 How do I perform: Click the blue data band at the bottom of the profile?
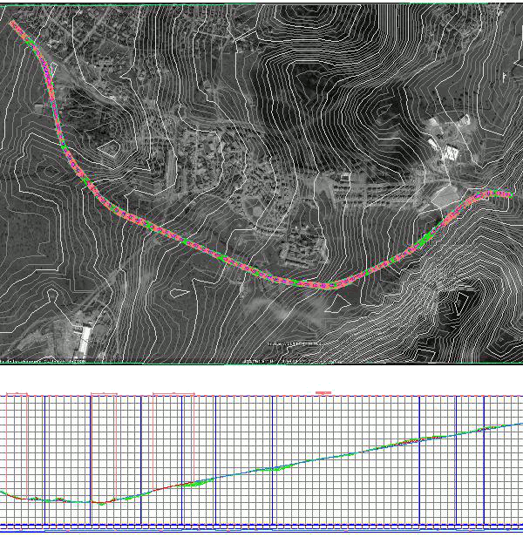point(261,527)
